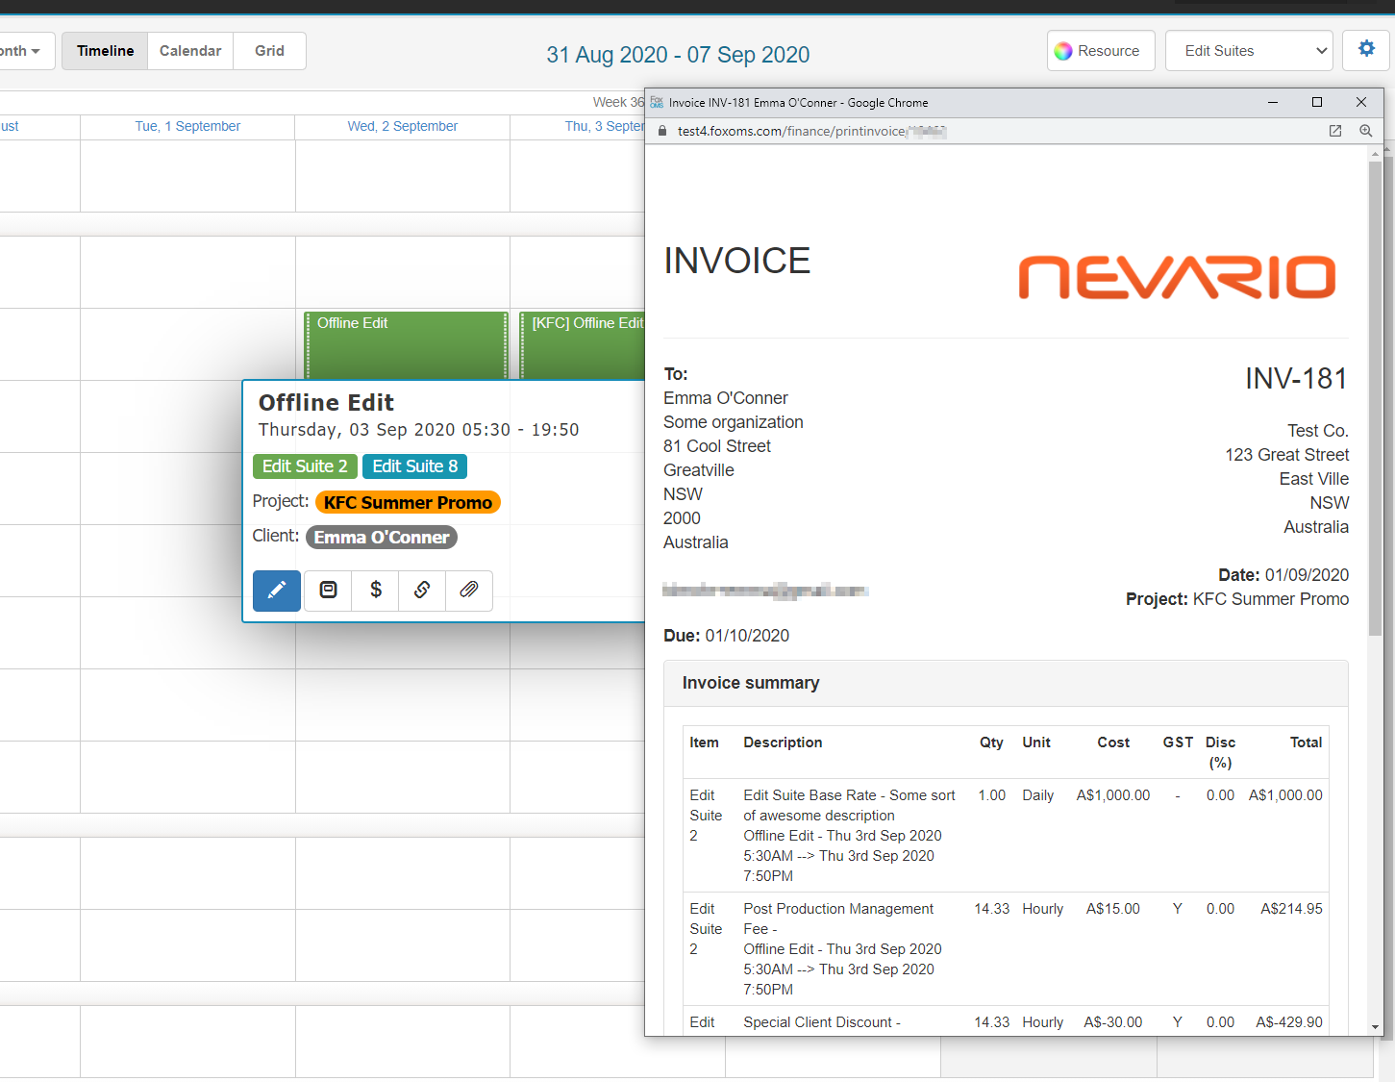Click the Description column header

pyautogui.click(x=783, y=742)
